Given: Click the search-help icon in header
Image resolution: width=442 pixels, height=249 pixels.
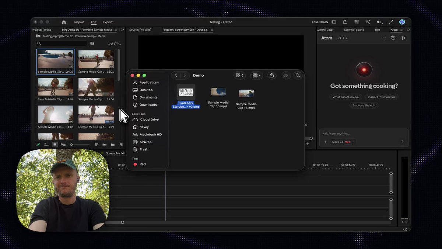Looking at the screenshot, I should tap(368, 22).
